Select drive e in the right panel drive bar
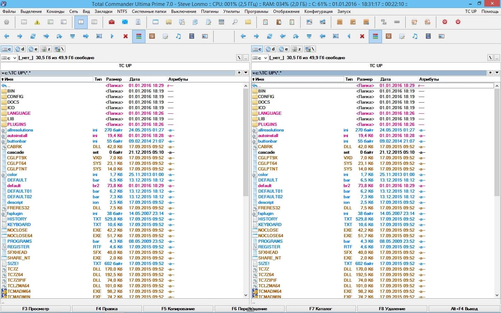The width and height of the screenshot is (501, 313). coord(284,49)
